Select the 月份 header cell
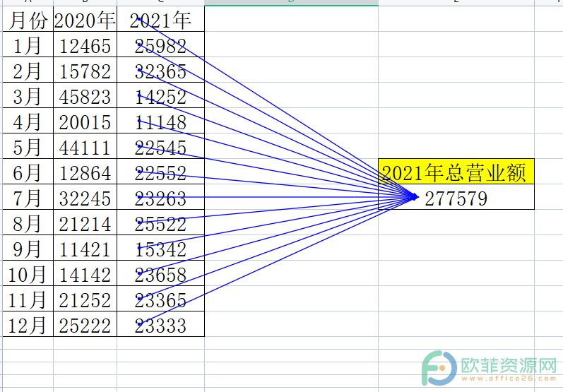Image resolution: width=563 pixels, height=392 pixels. tap(28, 19)
